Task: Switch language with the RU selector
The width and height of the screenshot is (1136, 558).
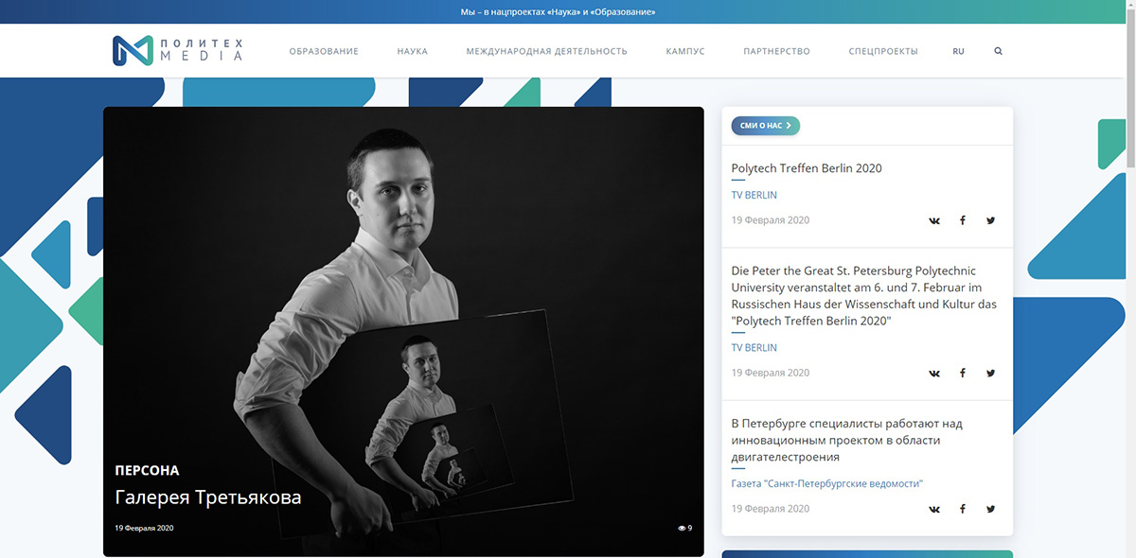Action: [x=958, y=51]
